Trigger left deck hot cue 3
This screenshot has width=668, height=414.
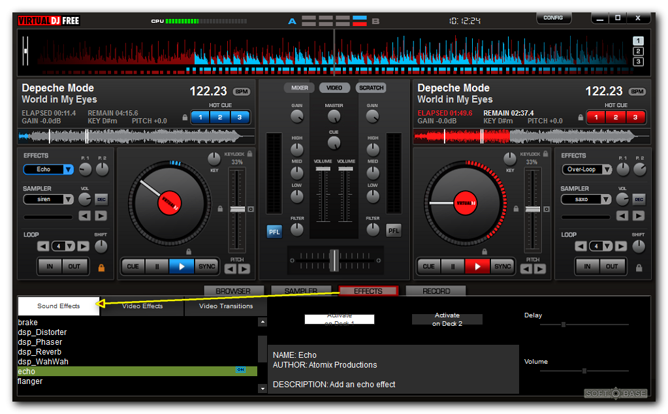tap(240, 117)
